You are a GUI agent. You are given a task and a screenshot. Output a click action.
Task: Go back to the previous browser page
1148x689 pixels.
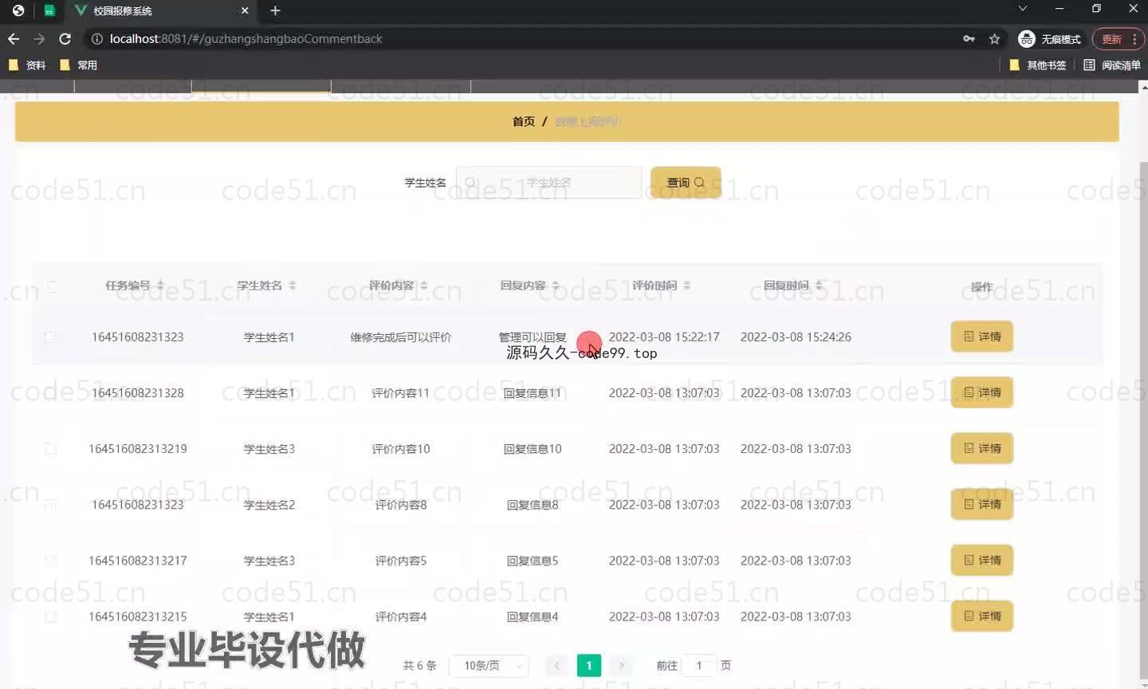tap(14, 38)
